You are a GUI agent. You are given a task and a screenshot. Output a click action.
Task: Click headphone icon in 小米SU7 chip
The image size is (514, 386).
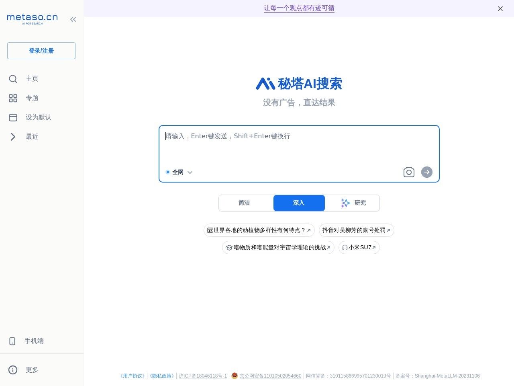pyautogui.click(x=345, y=248)
